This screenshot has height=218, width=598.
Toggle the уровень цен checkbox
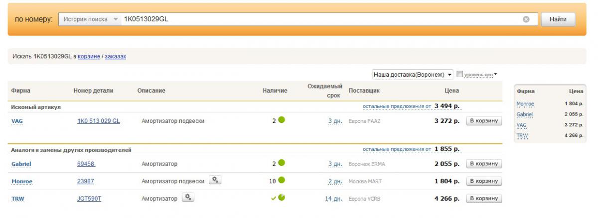tap(460, 74)
